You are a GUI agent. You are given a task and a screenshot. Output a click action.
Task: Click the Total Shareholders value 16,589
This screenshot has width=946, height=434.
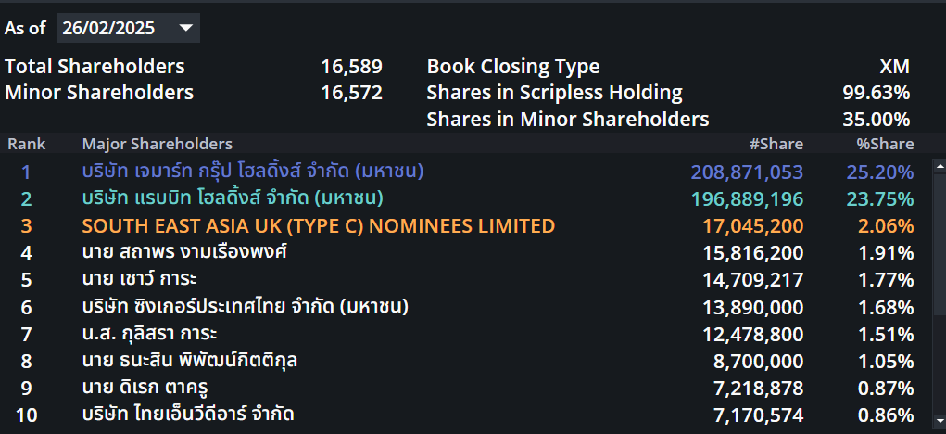click(351, 67)
